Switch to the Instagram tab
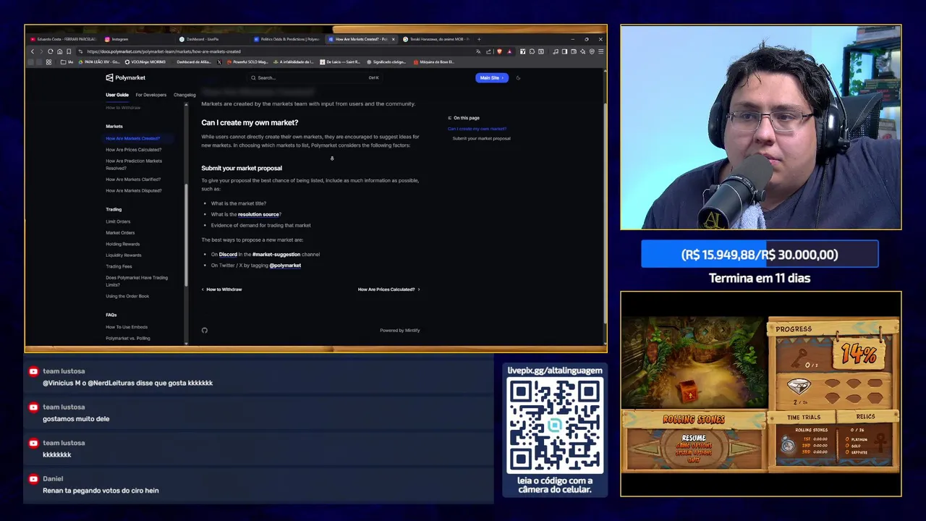Screen dimensions: 926x521 point(139,39)
